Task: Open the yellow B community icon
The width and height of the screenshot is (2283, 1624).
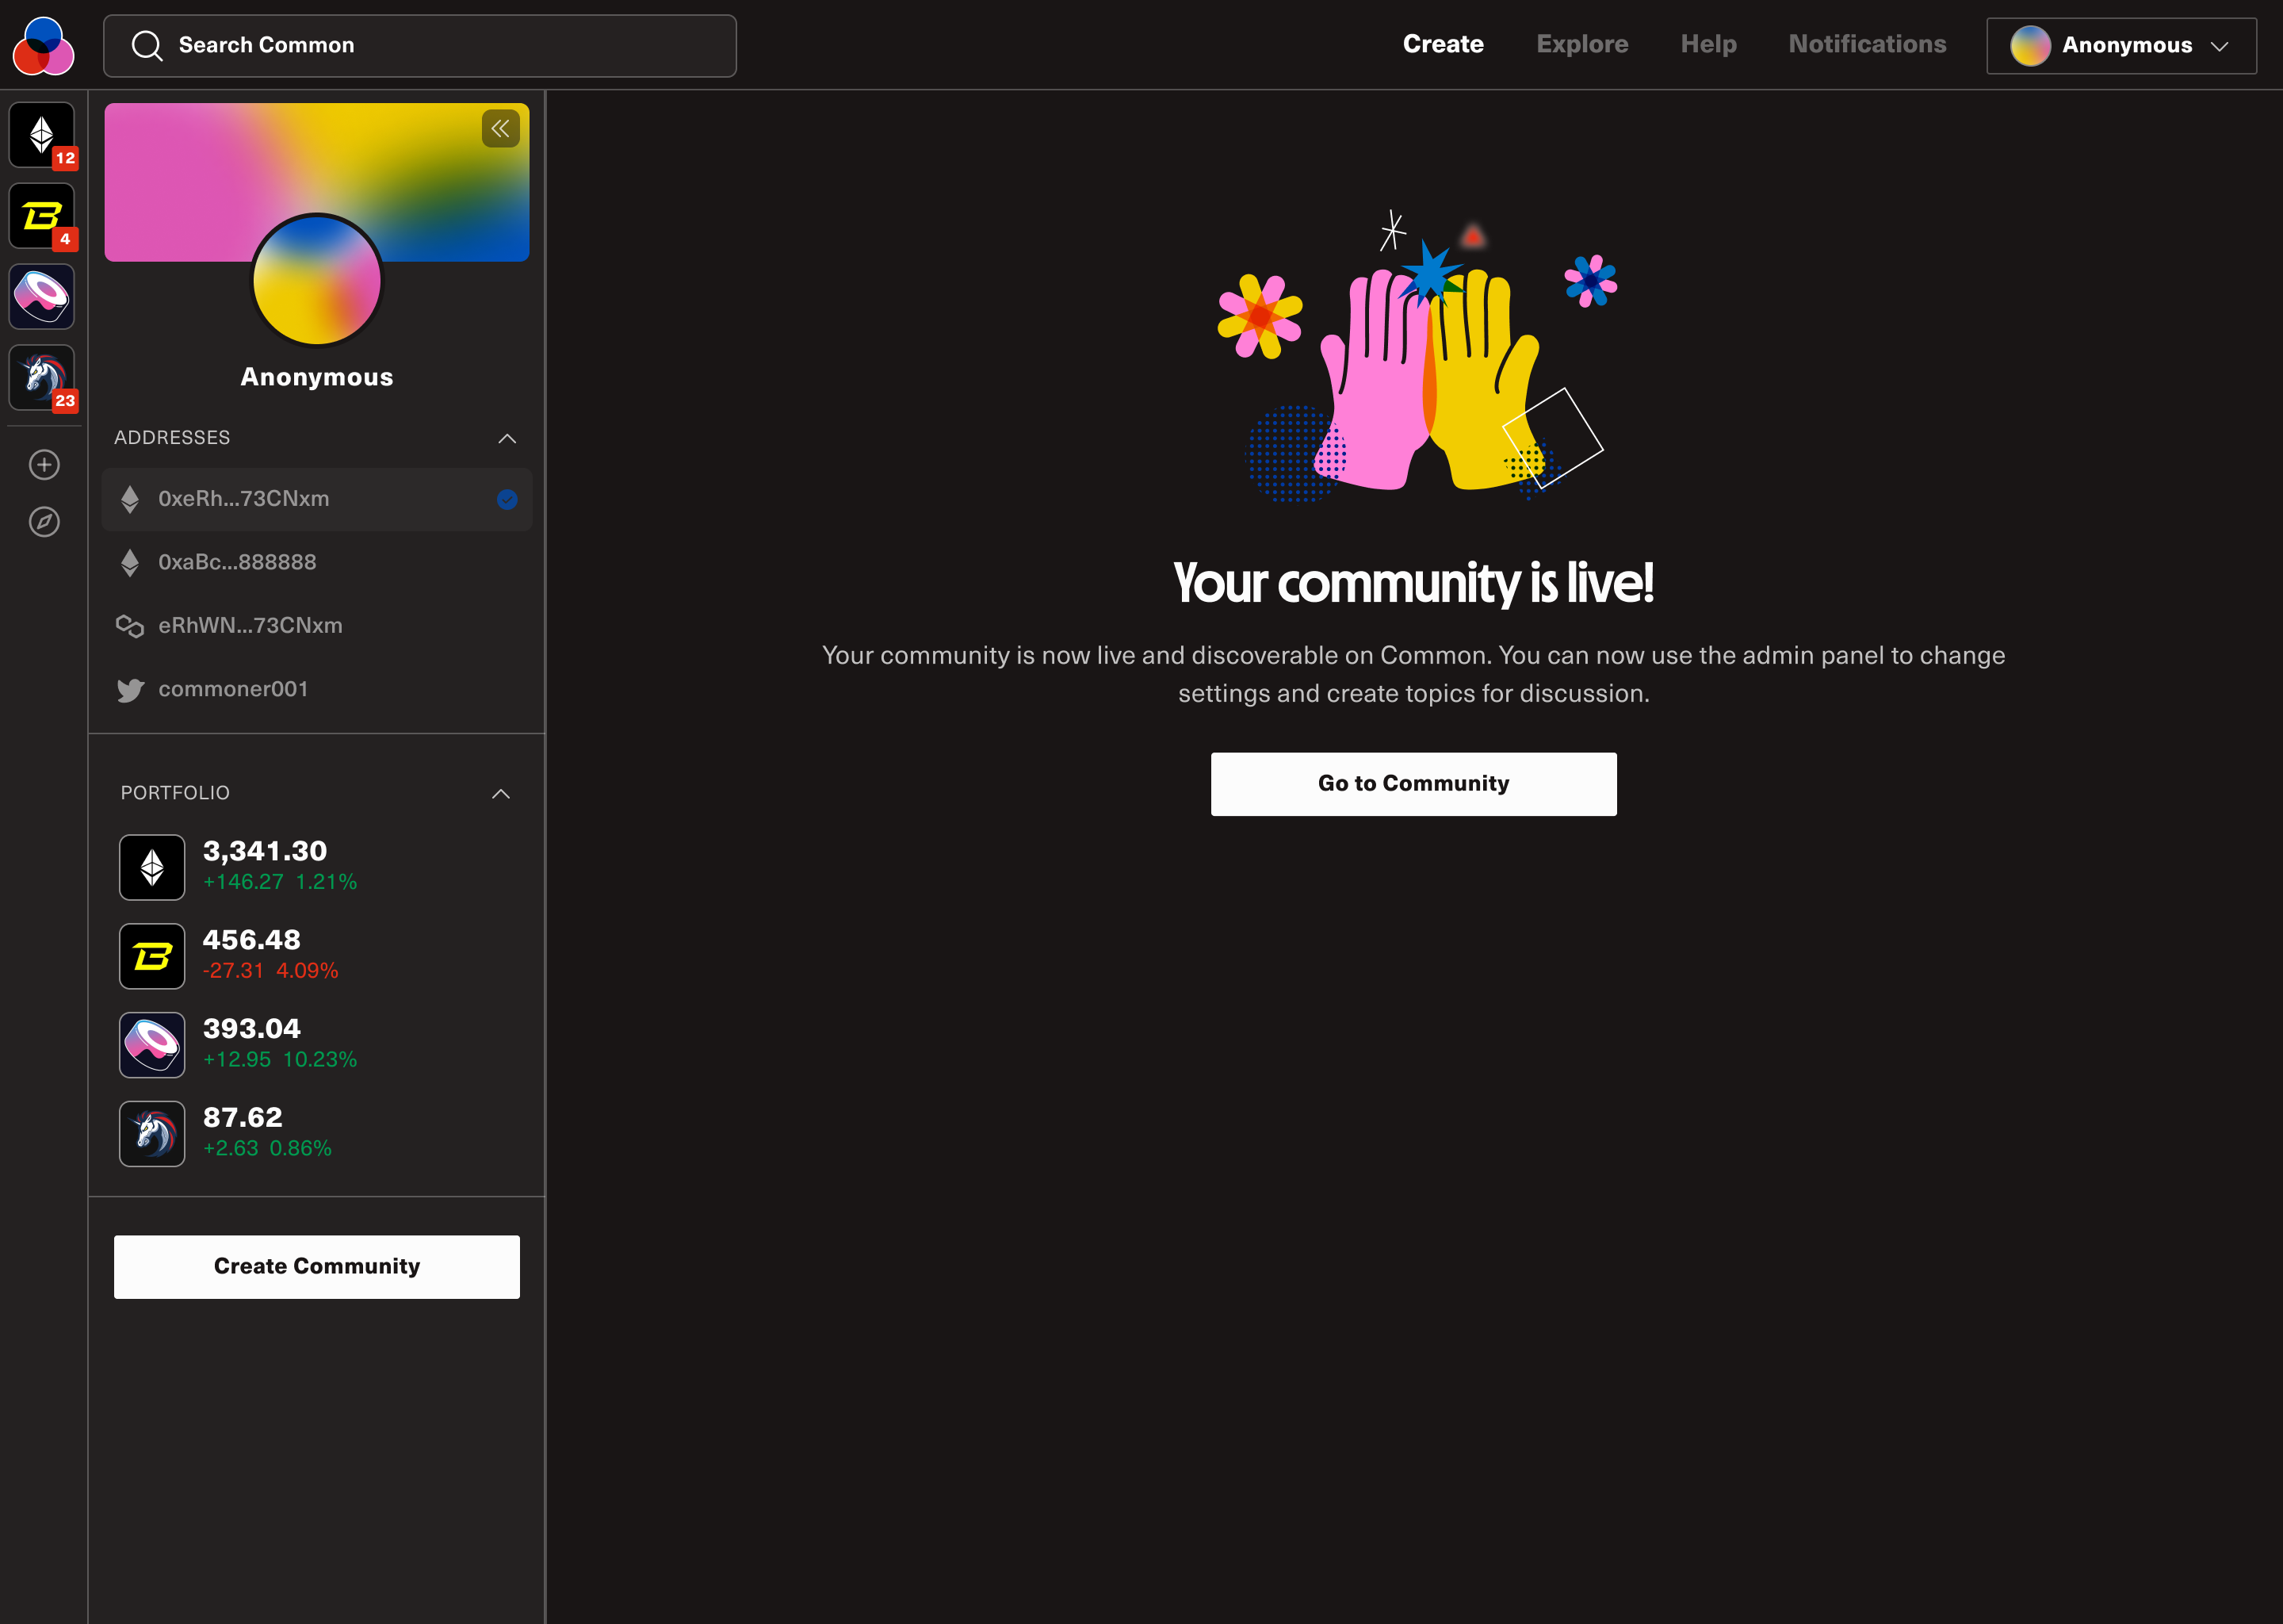Action: point(42,215)
